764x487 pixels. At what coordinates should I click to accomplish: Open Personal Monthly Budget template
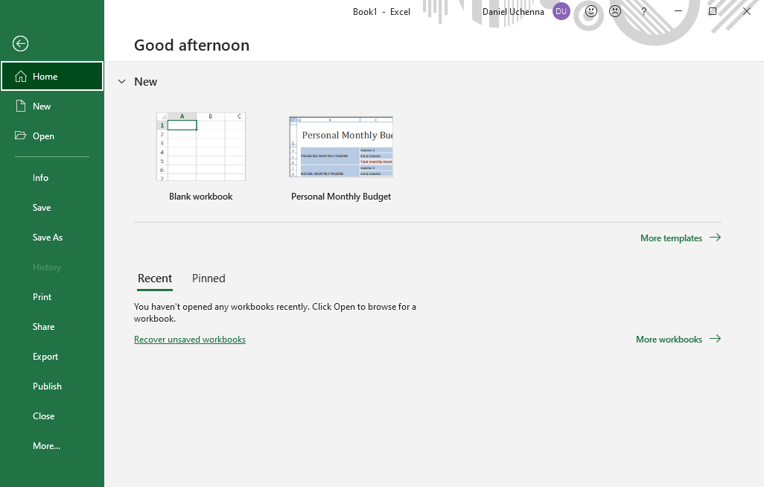(x=341, y=147)
